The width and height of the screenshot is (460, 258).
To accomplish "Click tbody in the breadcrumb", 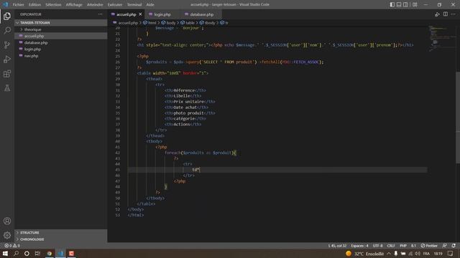I will pyautogui.click(x=210, y=22).
